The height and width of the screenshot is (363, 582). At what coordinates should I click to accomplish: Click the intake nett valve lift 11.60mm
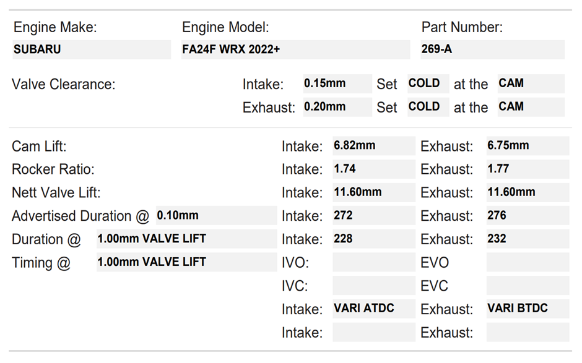(373, 192)
